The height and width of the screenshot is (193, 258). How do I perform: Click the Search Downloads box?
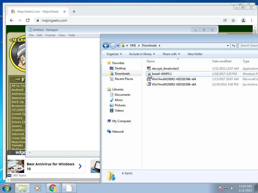(x=248, y=45)
